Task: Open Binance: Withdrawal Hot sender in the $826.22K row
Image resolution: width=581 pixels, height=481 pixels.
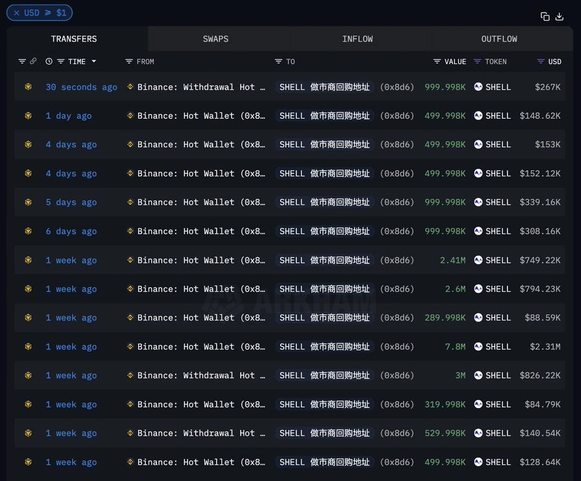Action: tap(201, 375)
